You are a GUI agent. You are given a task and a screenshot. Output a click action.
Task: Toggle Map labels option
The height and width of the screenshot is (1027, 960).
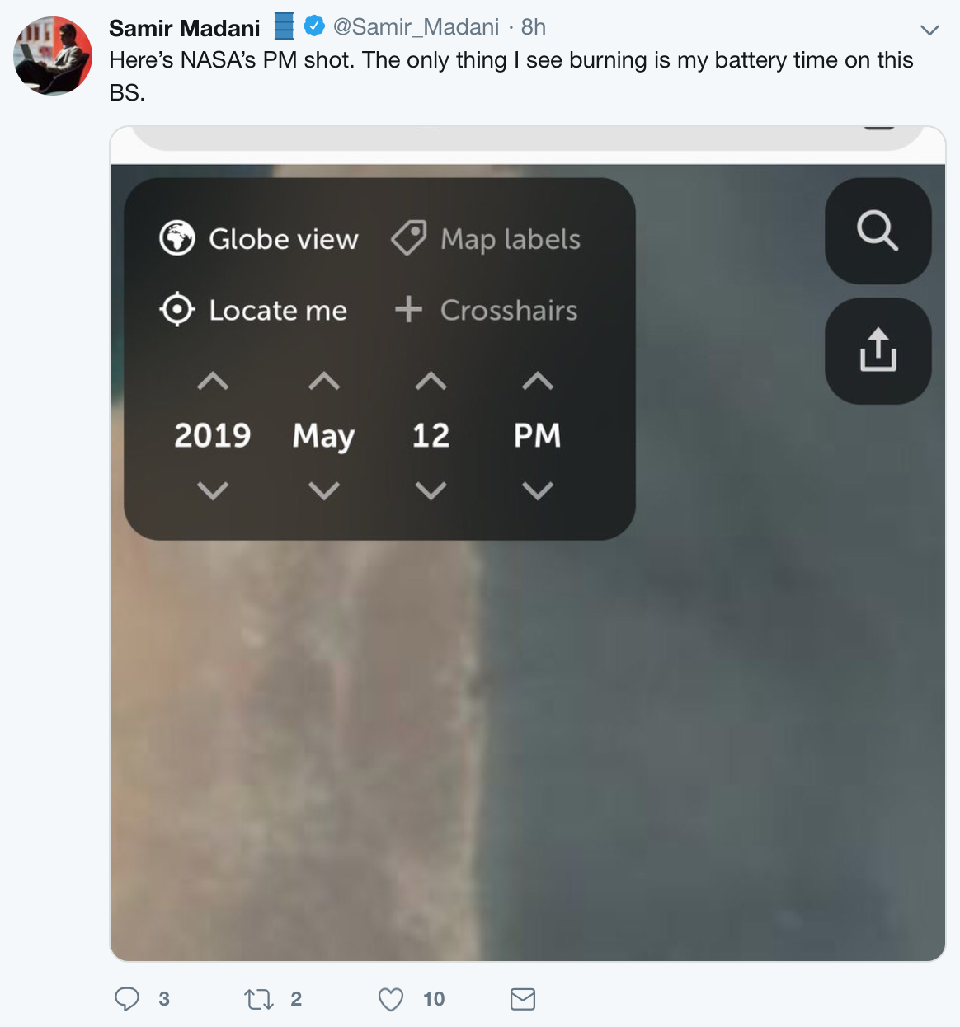coord(486,239)
